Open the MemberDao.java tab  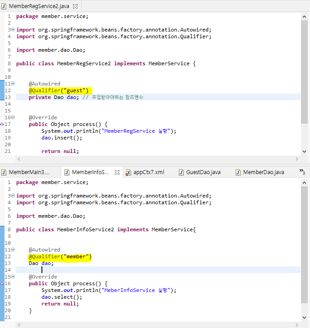[264, 172]
